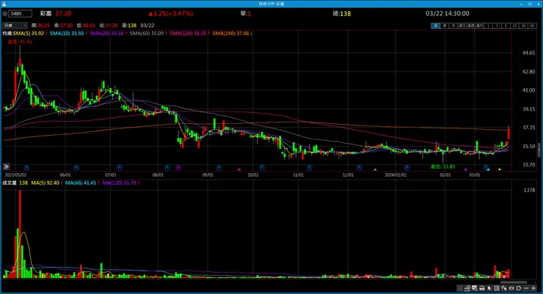Switch to the 週 weekly period

point(444,26)
